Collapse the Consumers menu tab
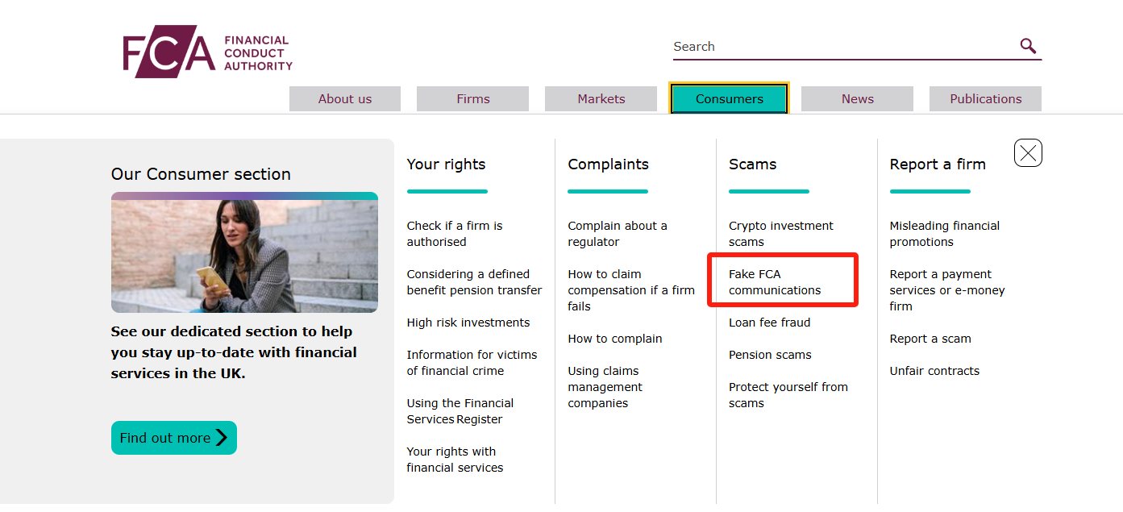This screenshot has width=1123, height=512. click(729, 98)
